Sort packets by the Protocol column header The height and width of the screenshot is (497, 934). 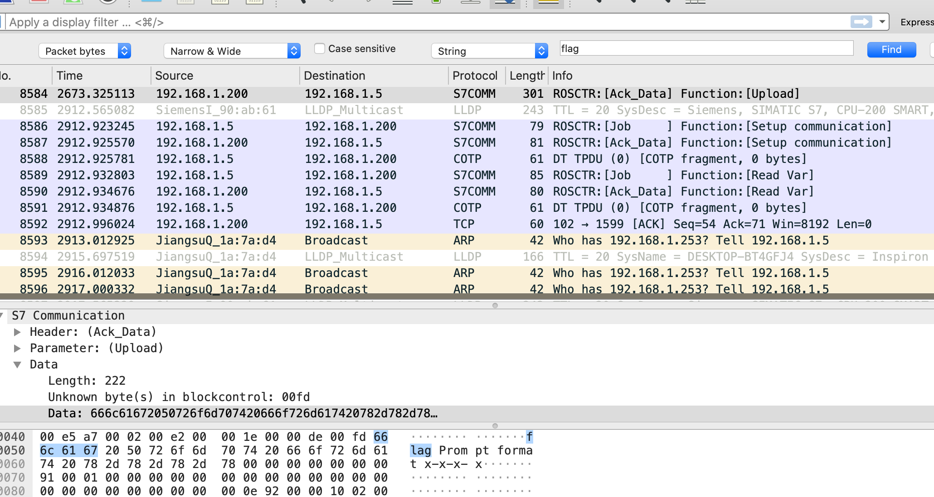point(477,76)
